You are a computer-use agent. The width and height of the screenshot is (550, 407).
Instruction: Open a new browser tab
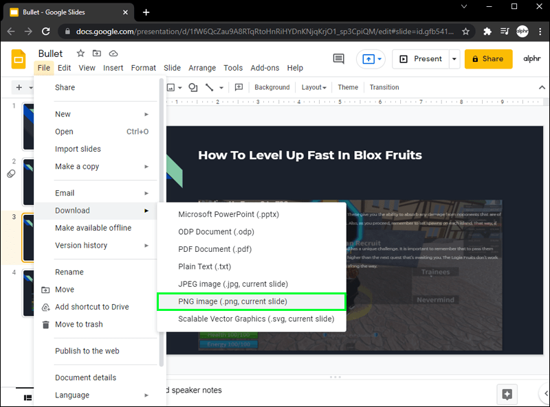coord(146,12)
